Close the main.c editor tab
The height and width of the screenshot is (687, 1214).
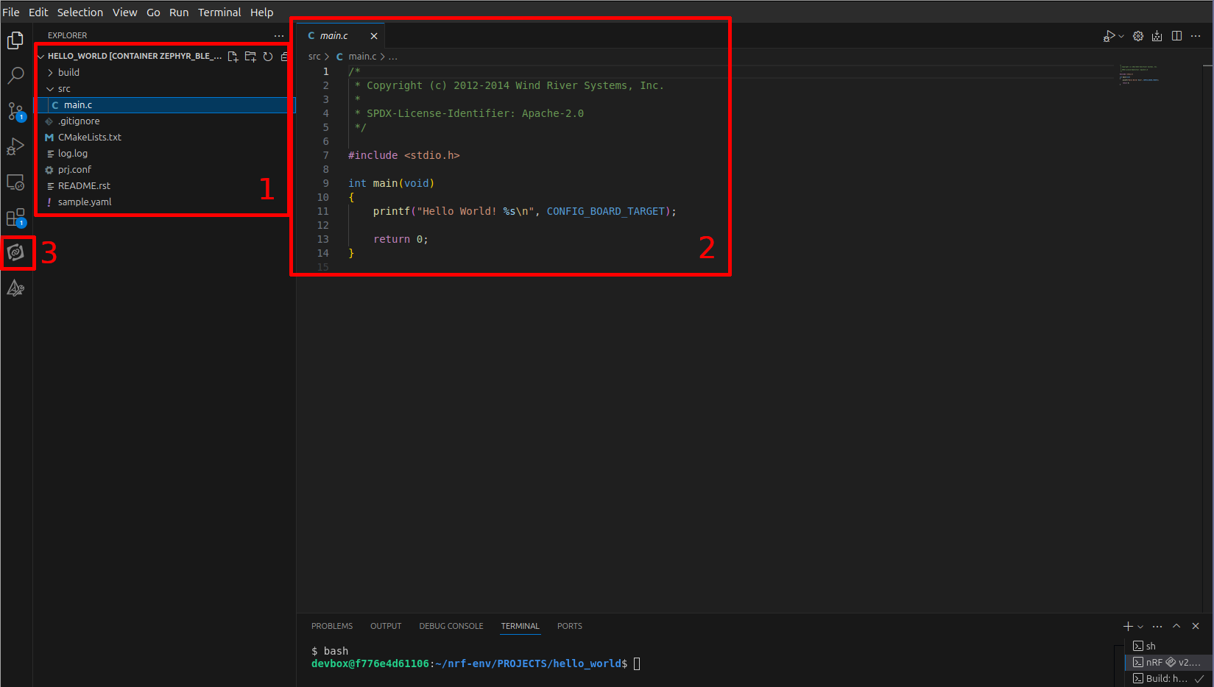[374, 36]
